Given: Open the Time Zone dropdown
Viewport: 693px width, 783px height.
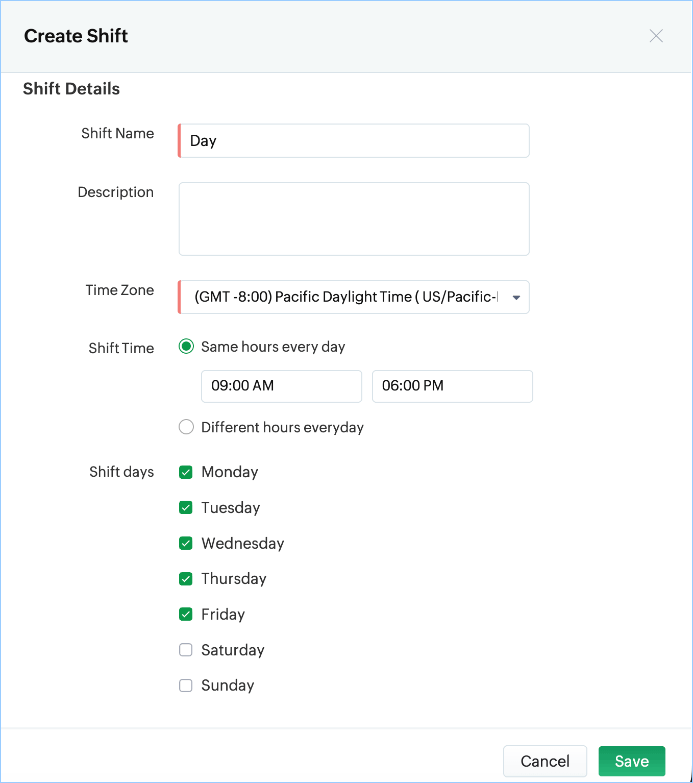Looking at the screenshot, I should [x=347, y=297].
